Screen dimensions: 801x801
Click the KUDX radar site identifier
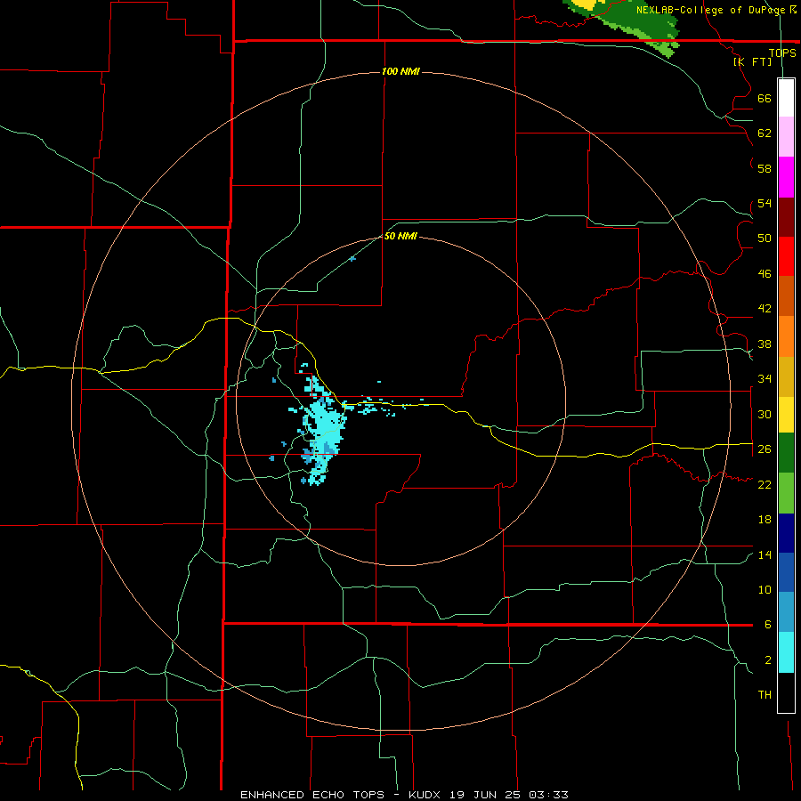426,795
